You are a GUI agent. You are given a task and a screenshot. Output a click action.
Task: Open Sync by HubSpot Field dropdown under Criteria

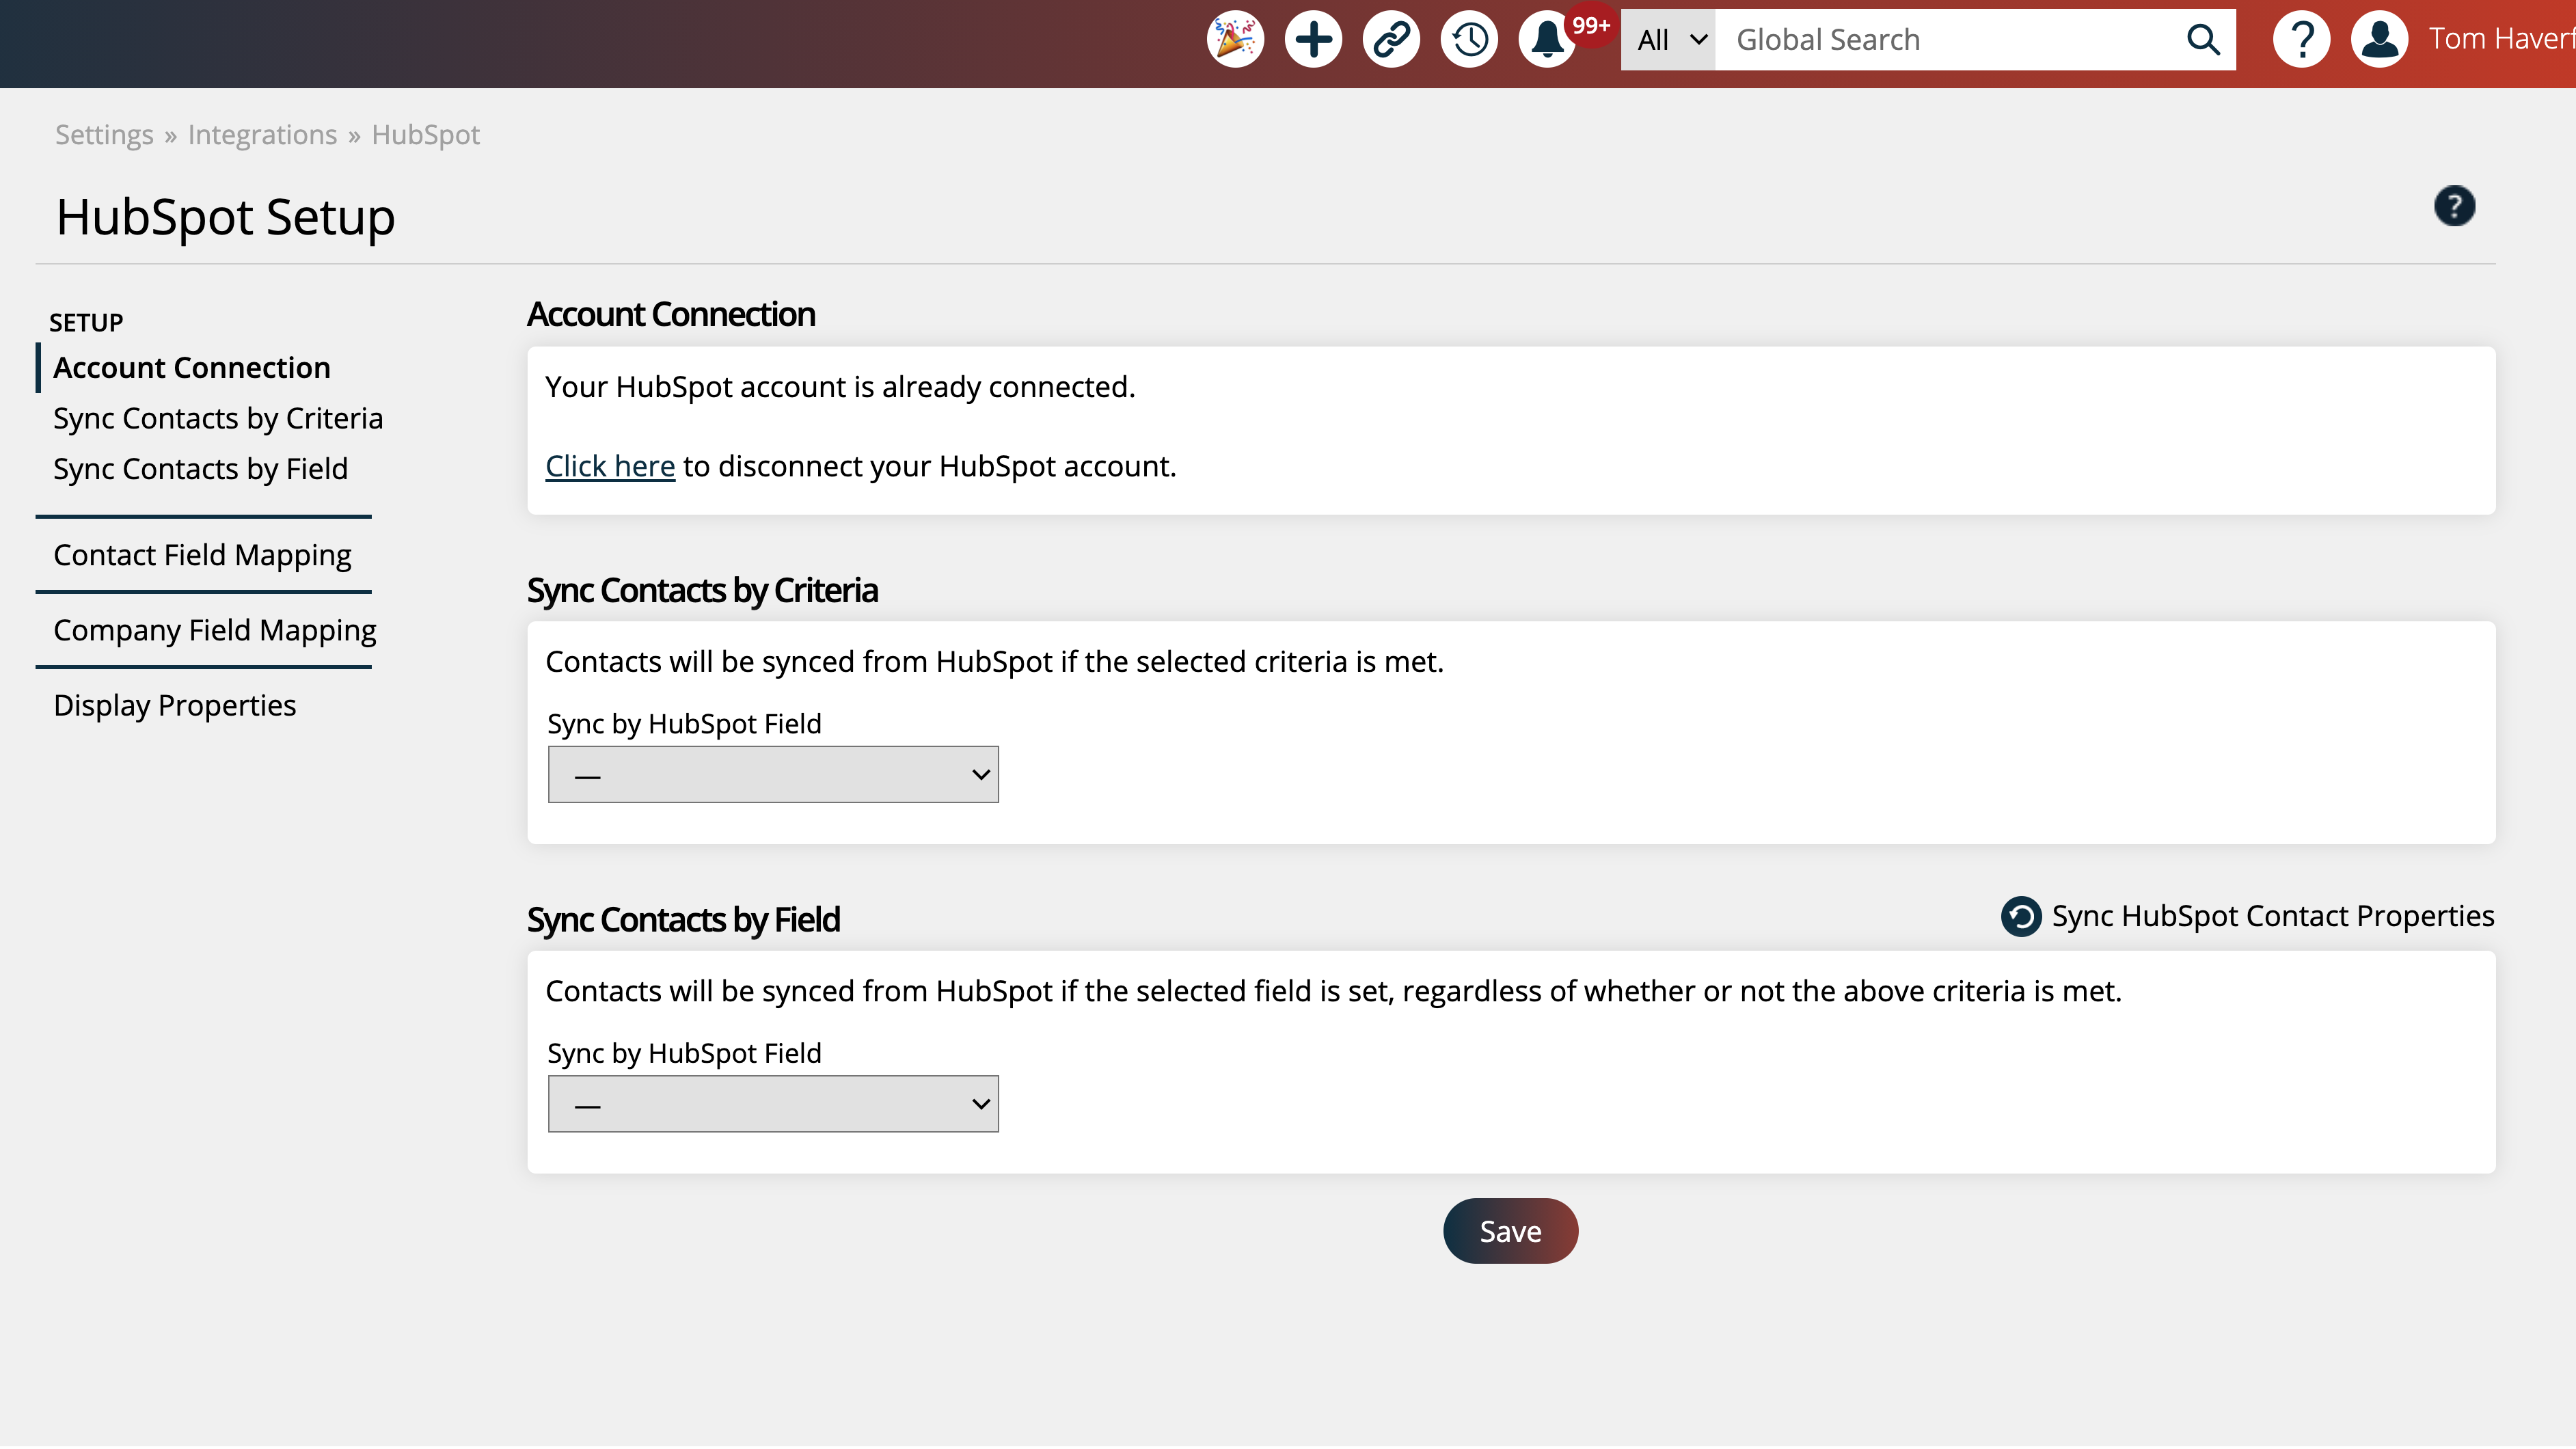772,773
